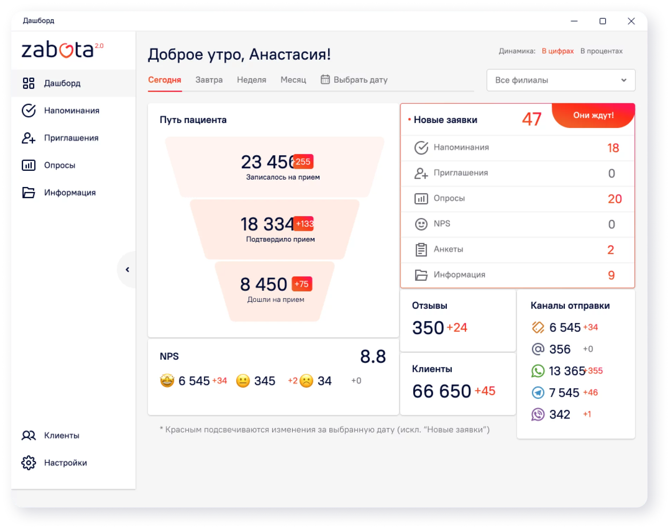Open the Напоминания section from sidebar

click(71, 110)
